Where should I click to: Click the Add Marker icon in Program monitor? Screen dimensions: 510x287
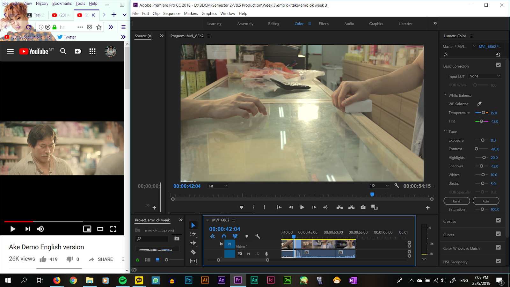[x=241, y=207]
